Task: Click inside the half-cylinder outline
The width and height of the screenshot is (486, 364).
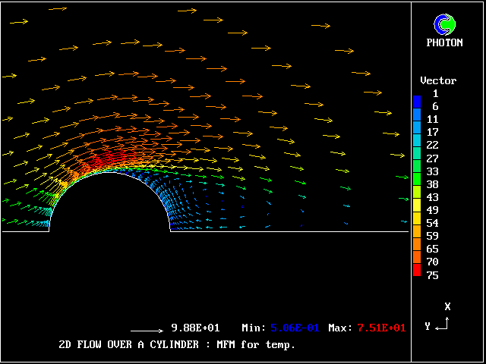Action: (x=110, y=209)
